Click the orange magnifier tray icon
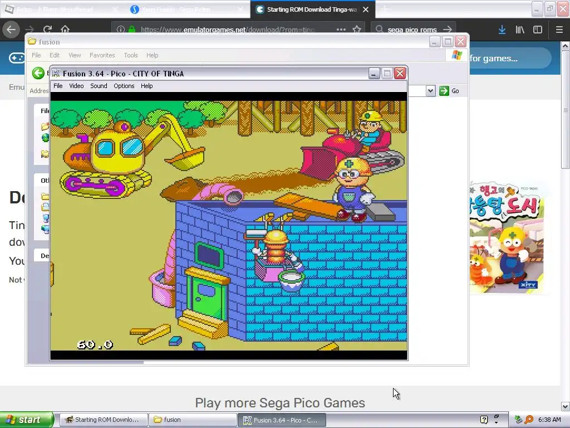 (x=529, y=420)
